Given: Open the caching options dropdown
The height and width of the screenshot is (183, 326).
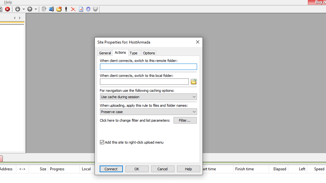Looking at the screenshot, I should [x=194, y=97].
